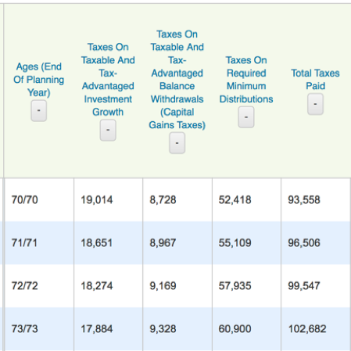351x351 pixels.
Task: Hide Investment Growth taxes column via minus button
Action: [108, 130]
